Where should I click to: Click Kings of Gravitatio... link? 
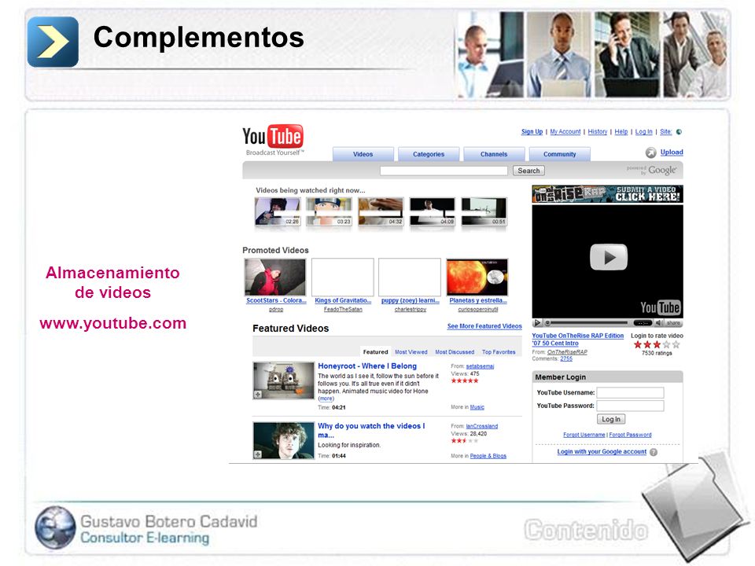[343, 300]
